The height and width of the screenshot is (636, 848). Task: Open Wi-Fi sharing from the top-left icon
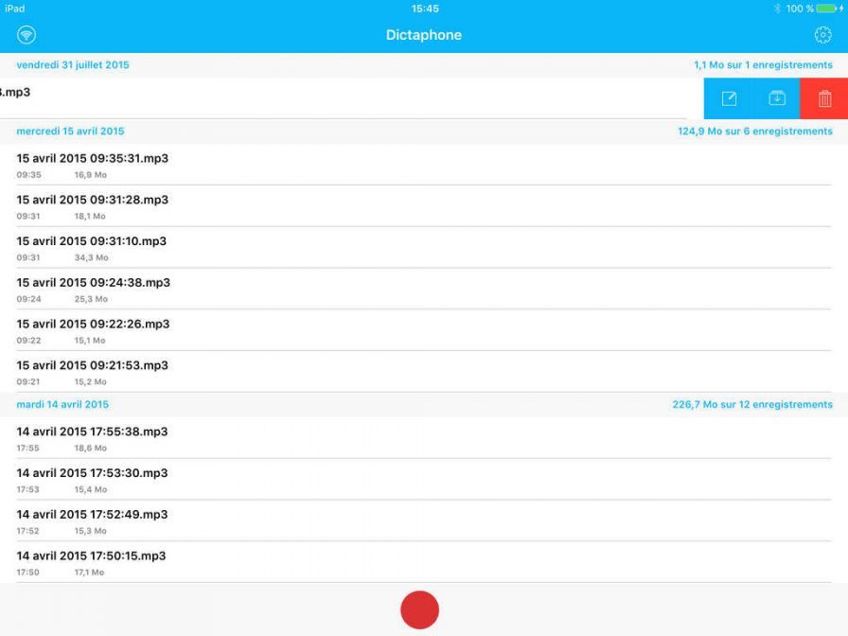pos(26,35)
